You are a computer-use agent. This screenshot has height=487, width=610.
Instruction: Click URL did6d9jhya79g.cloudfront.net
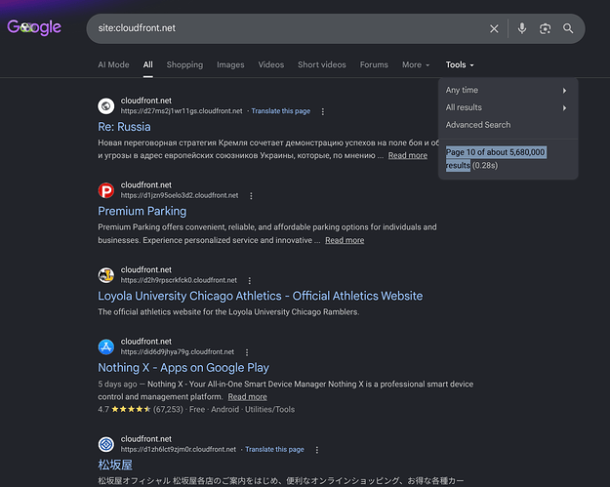[178, 352]
